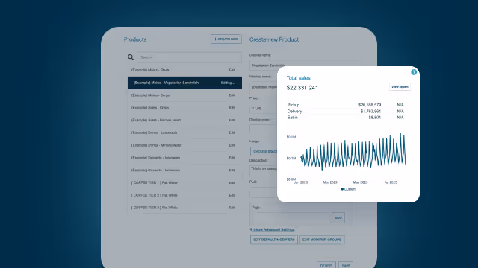The image size is (478, 268).
Task: Select the Sides - Garden salad row
Action: point(184,120)
